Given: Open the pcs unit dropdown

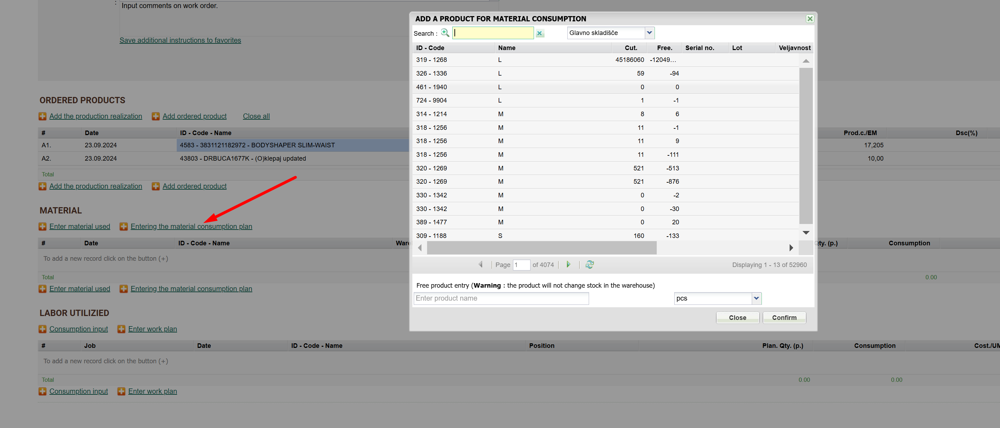Looking at the screenshot, I should [756, 298].
